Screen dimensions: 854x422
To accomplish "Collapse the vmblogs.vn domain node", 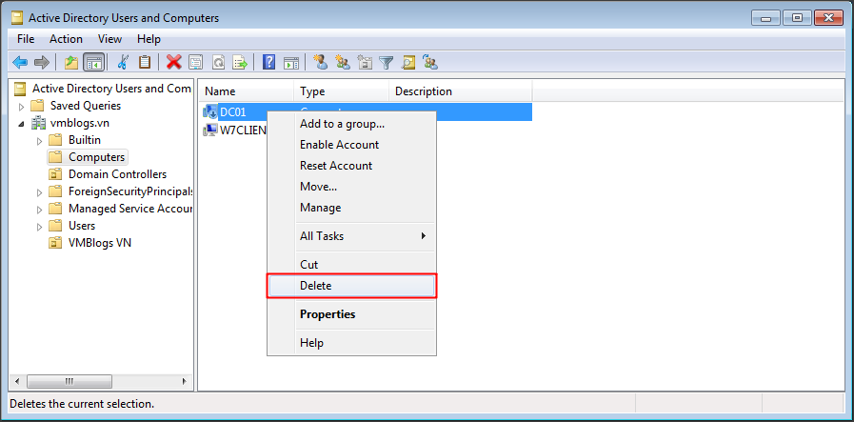I will [x=21, y=123].
